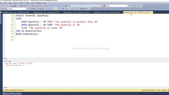Click Specify Values for Template Parameters icon
The image size is (169, 95).
pos(87,9)
